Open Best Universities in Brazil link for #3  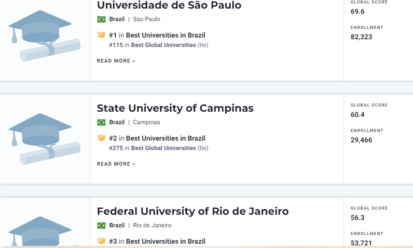click(x=165, y=242)
